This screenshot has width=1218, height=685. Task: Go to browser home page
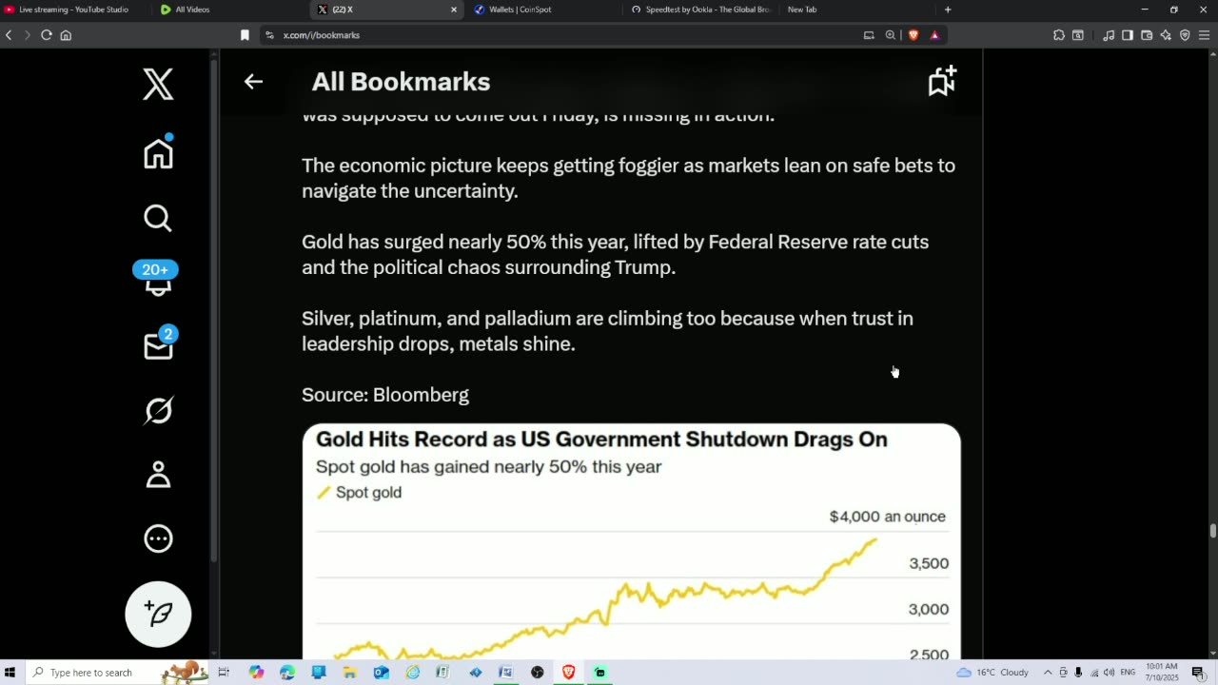(66, 35)
